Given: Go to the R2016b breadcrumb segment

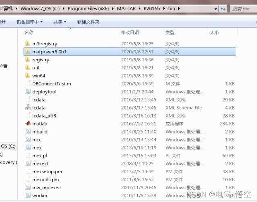Looking at the screenshot, I should (x=152, y=8).
